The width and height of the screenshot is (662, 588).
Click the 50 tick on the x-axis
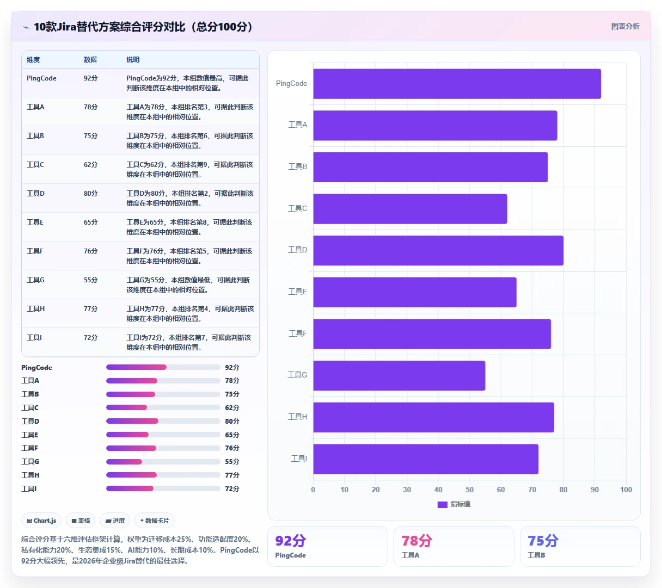coord(469,490)
